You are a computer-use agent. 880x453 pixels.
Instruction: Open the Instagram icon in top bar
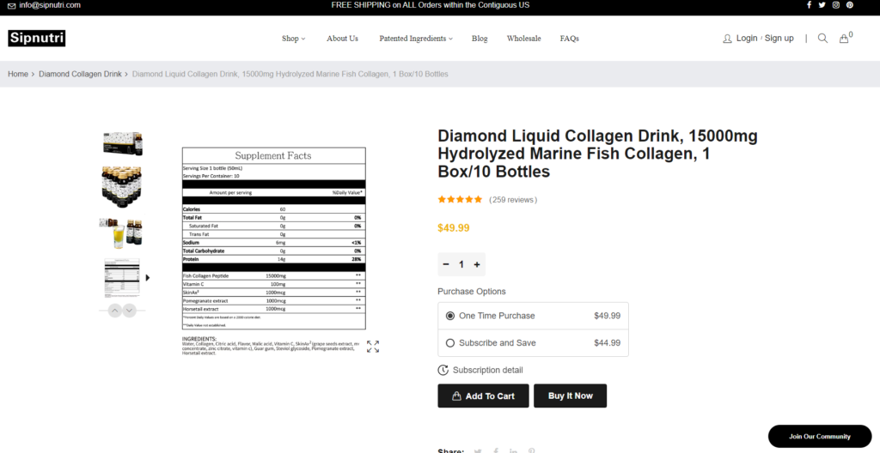(835, 5)
